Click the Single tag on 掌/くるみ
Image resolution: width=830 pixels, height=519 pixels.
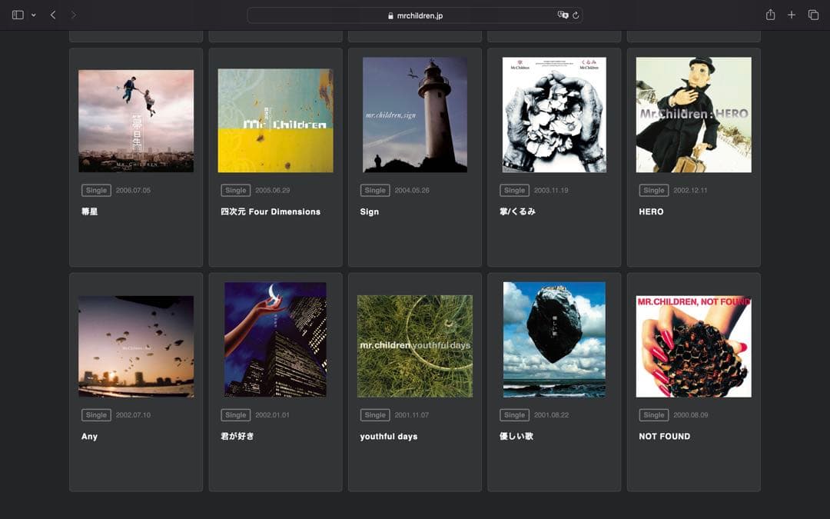tap(514, 190)
